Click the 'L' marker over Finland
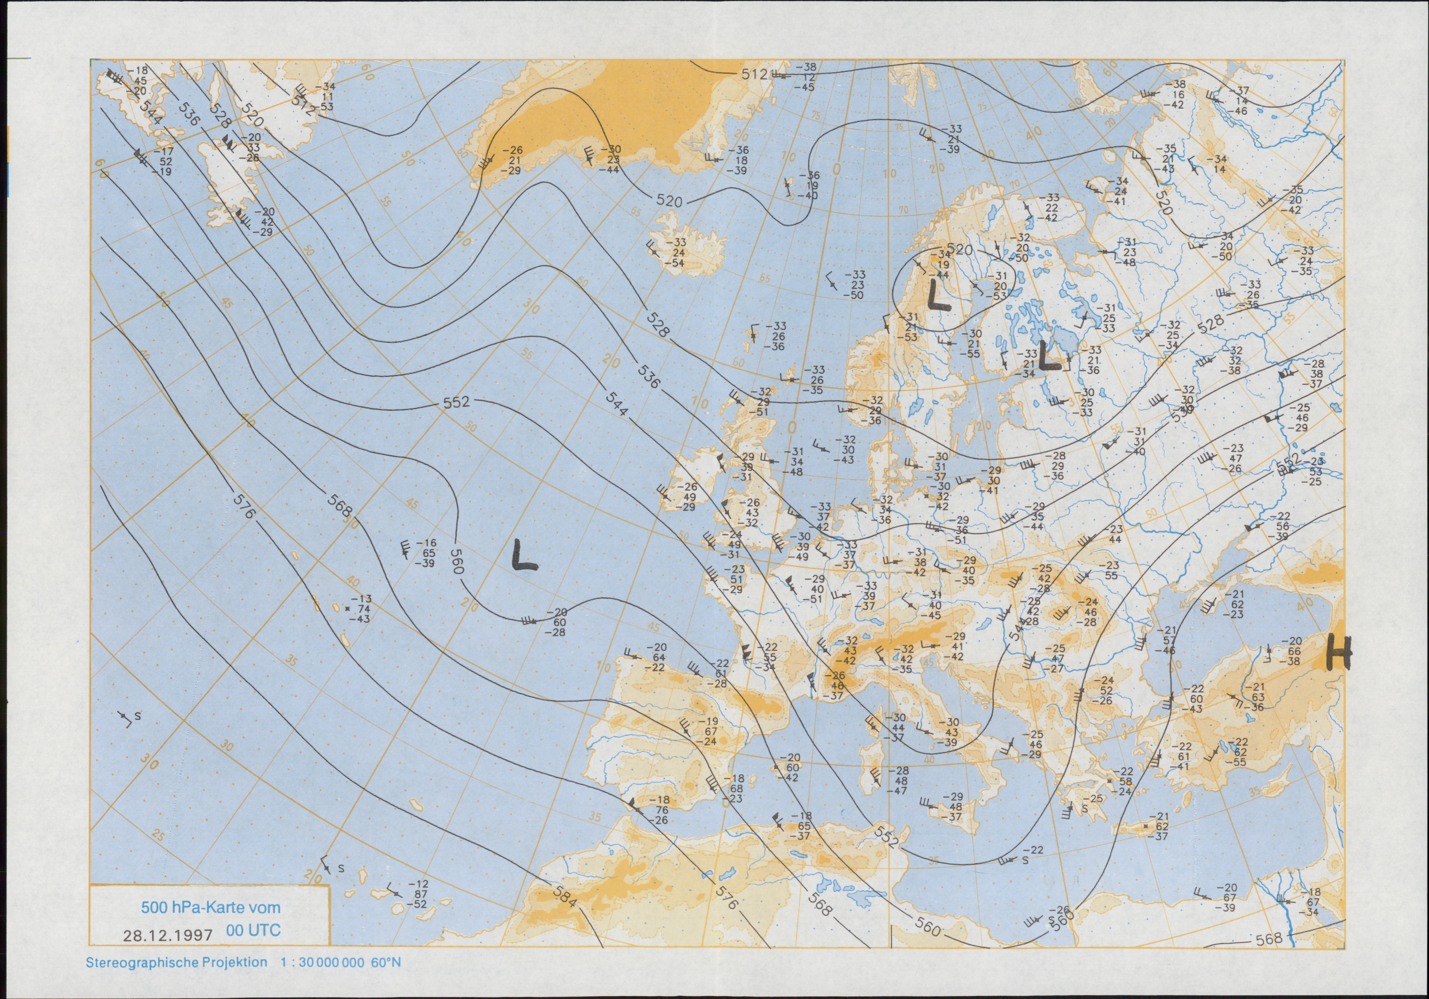Viewport: 1429px width, 999px height. pos(1049,357)
